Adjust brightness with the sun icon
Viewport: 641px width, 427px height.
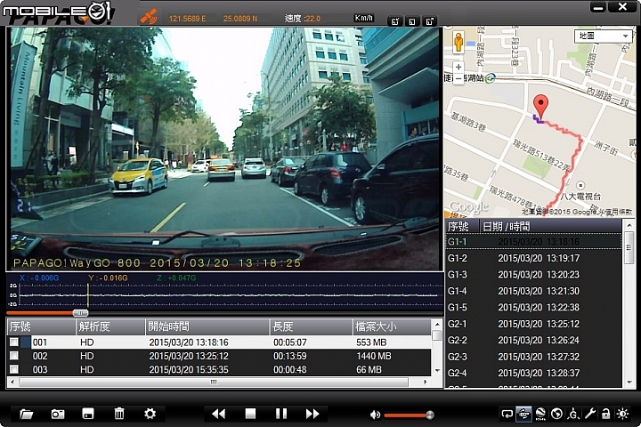point(622,414)
